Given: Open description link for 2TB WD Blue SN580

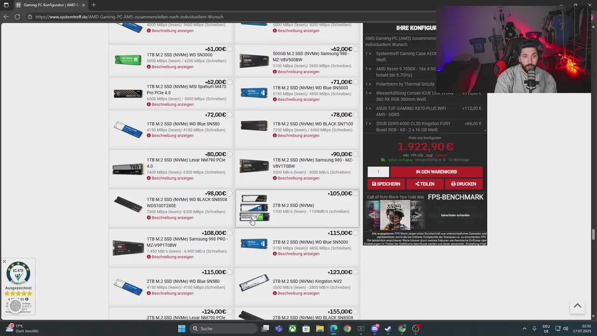Looking at the screenshot, I should [x=170, y=294].
